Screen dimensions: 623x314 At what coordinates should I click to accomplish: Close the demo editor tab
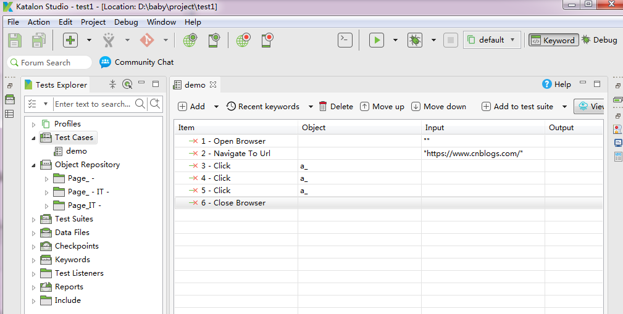(213, 85)
